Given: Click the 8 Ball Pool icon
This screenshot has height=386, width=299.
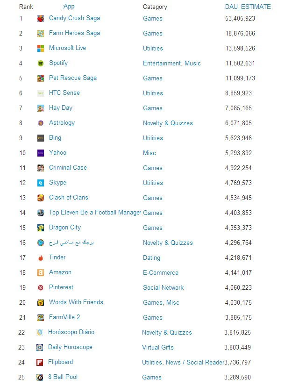Looking at the screenshot, I should (40, 377).
